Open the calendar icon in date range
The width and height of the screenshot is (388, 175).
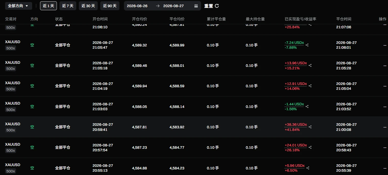pyautogui.click(x=196, y=6)
